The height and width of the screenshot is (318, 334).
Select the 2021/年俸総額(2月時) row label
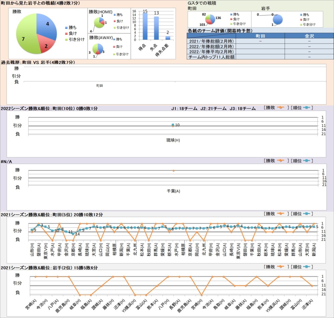pos(211,41)
